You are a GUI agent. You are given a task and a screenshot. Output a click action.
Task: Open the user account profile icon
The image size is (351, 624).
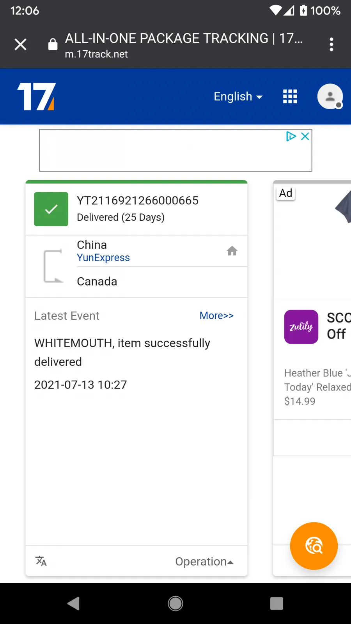pos(330,96)
